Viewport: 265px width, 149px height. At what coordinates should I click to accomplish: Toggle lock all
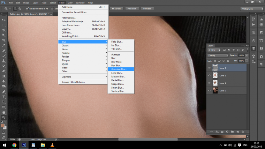(228, 61)
